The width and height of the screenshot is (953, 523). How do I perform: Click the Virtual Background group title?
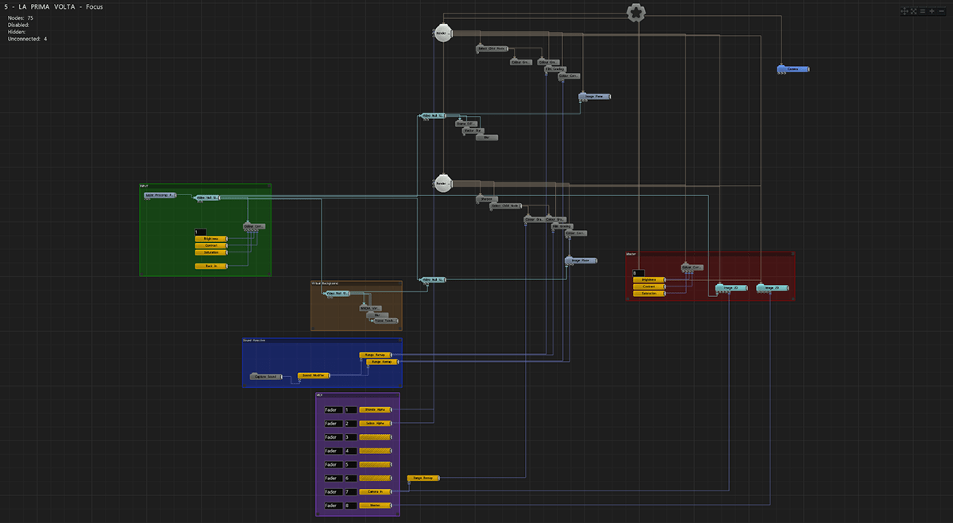point(324,283)
